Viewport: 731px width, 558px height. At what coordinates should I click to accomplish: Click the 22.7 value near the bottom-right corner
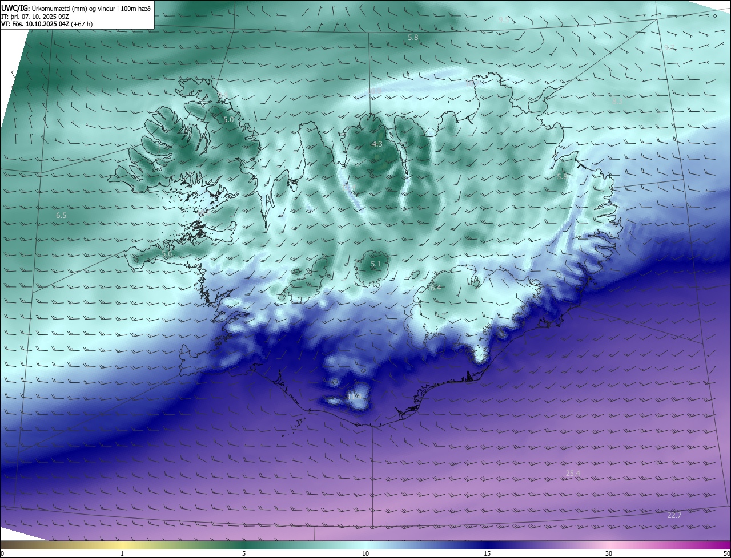(x=674, y=516)
